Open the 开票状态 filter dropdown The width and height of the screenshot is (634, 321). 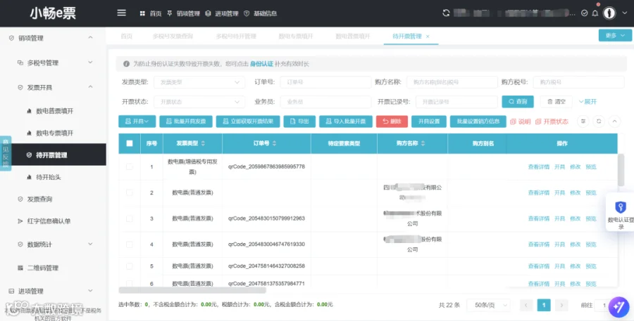tap(199, 102)
